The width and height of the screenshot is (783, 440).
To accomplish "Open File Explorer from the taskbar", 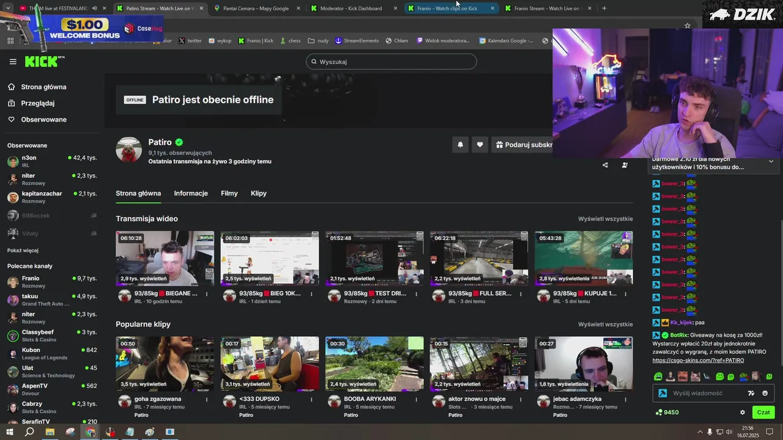I will point(50,432).
